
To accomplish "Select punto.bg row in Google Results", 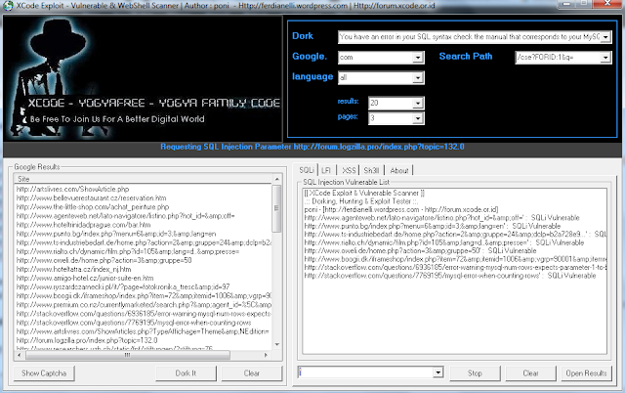I will pyautogui.click(x=116, y=234).
